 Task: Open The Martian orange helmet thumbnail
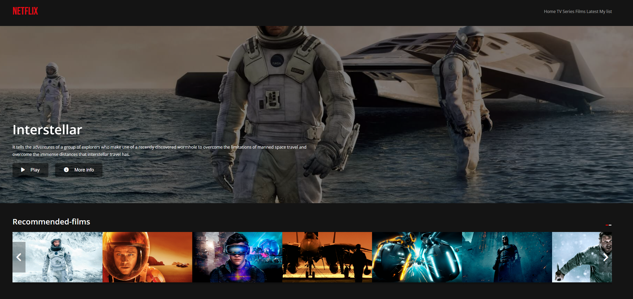[x=147, y=257]
